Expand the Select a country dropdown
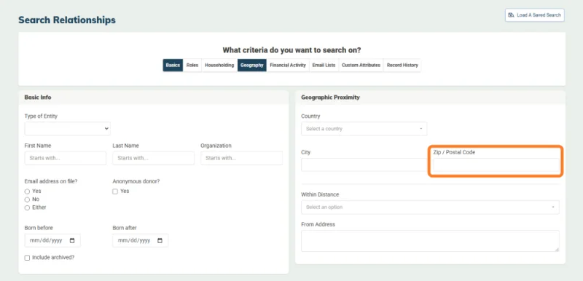 (x=364, y=129)
